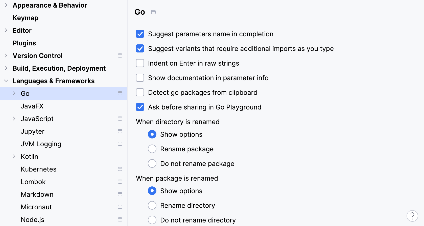This screenshot has height=226, width=424.
Task: Click project settings icon in JavaScript row
Action: 120,119
